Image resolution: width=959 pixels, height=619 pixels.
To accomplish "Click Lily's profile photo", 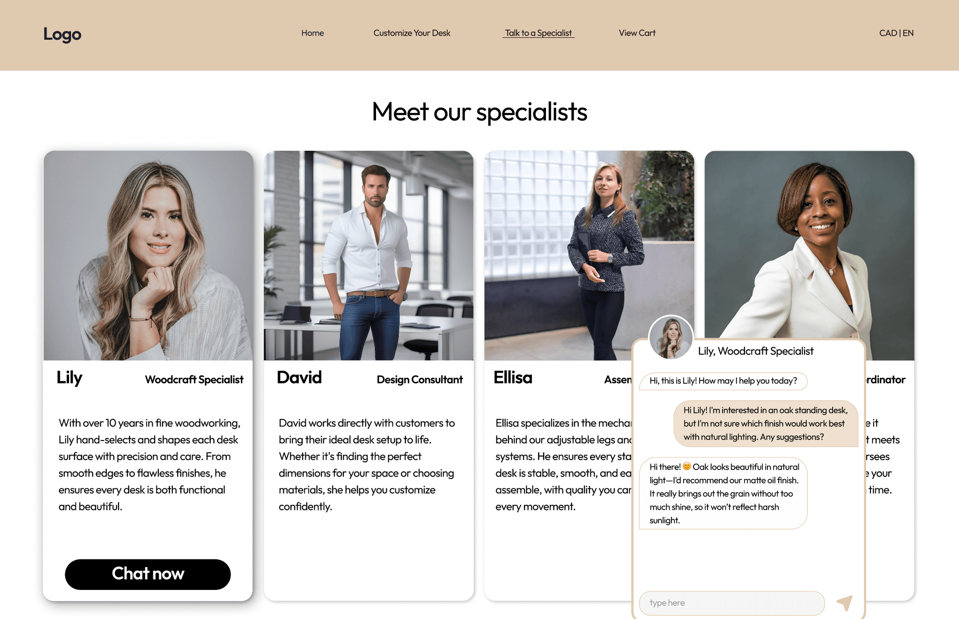I will [148, 256].
